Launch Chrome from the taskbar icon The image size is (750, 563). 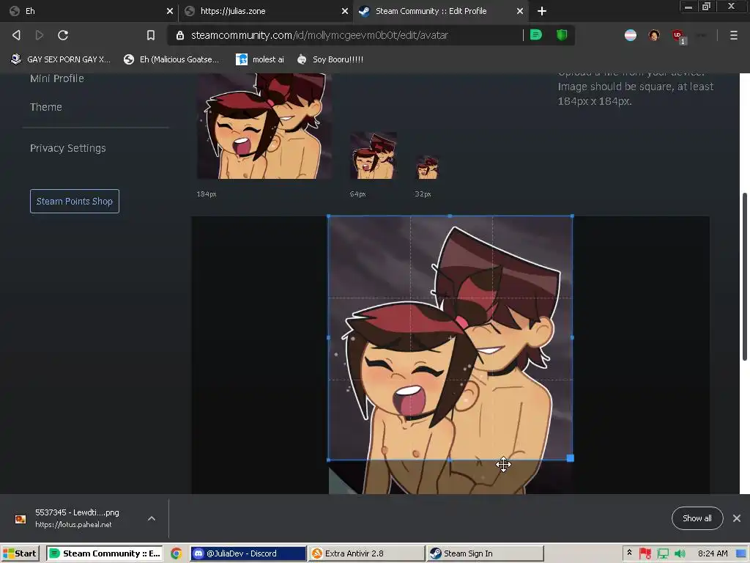176,553
